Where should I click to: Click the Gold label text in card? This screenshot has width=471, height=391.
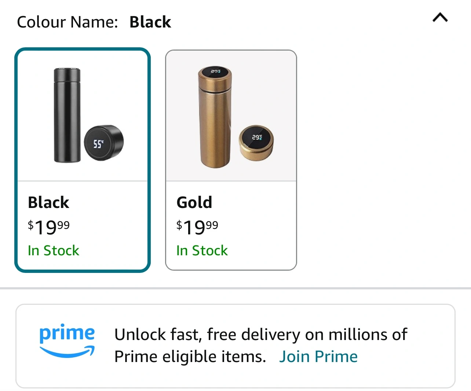coord(194,202)
